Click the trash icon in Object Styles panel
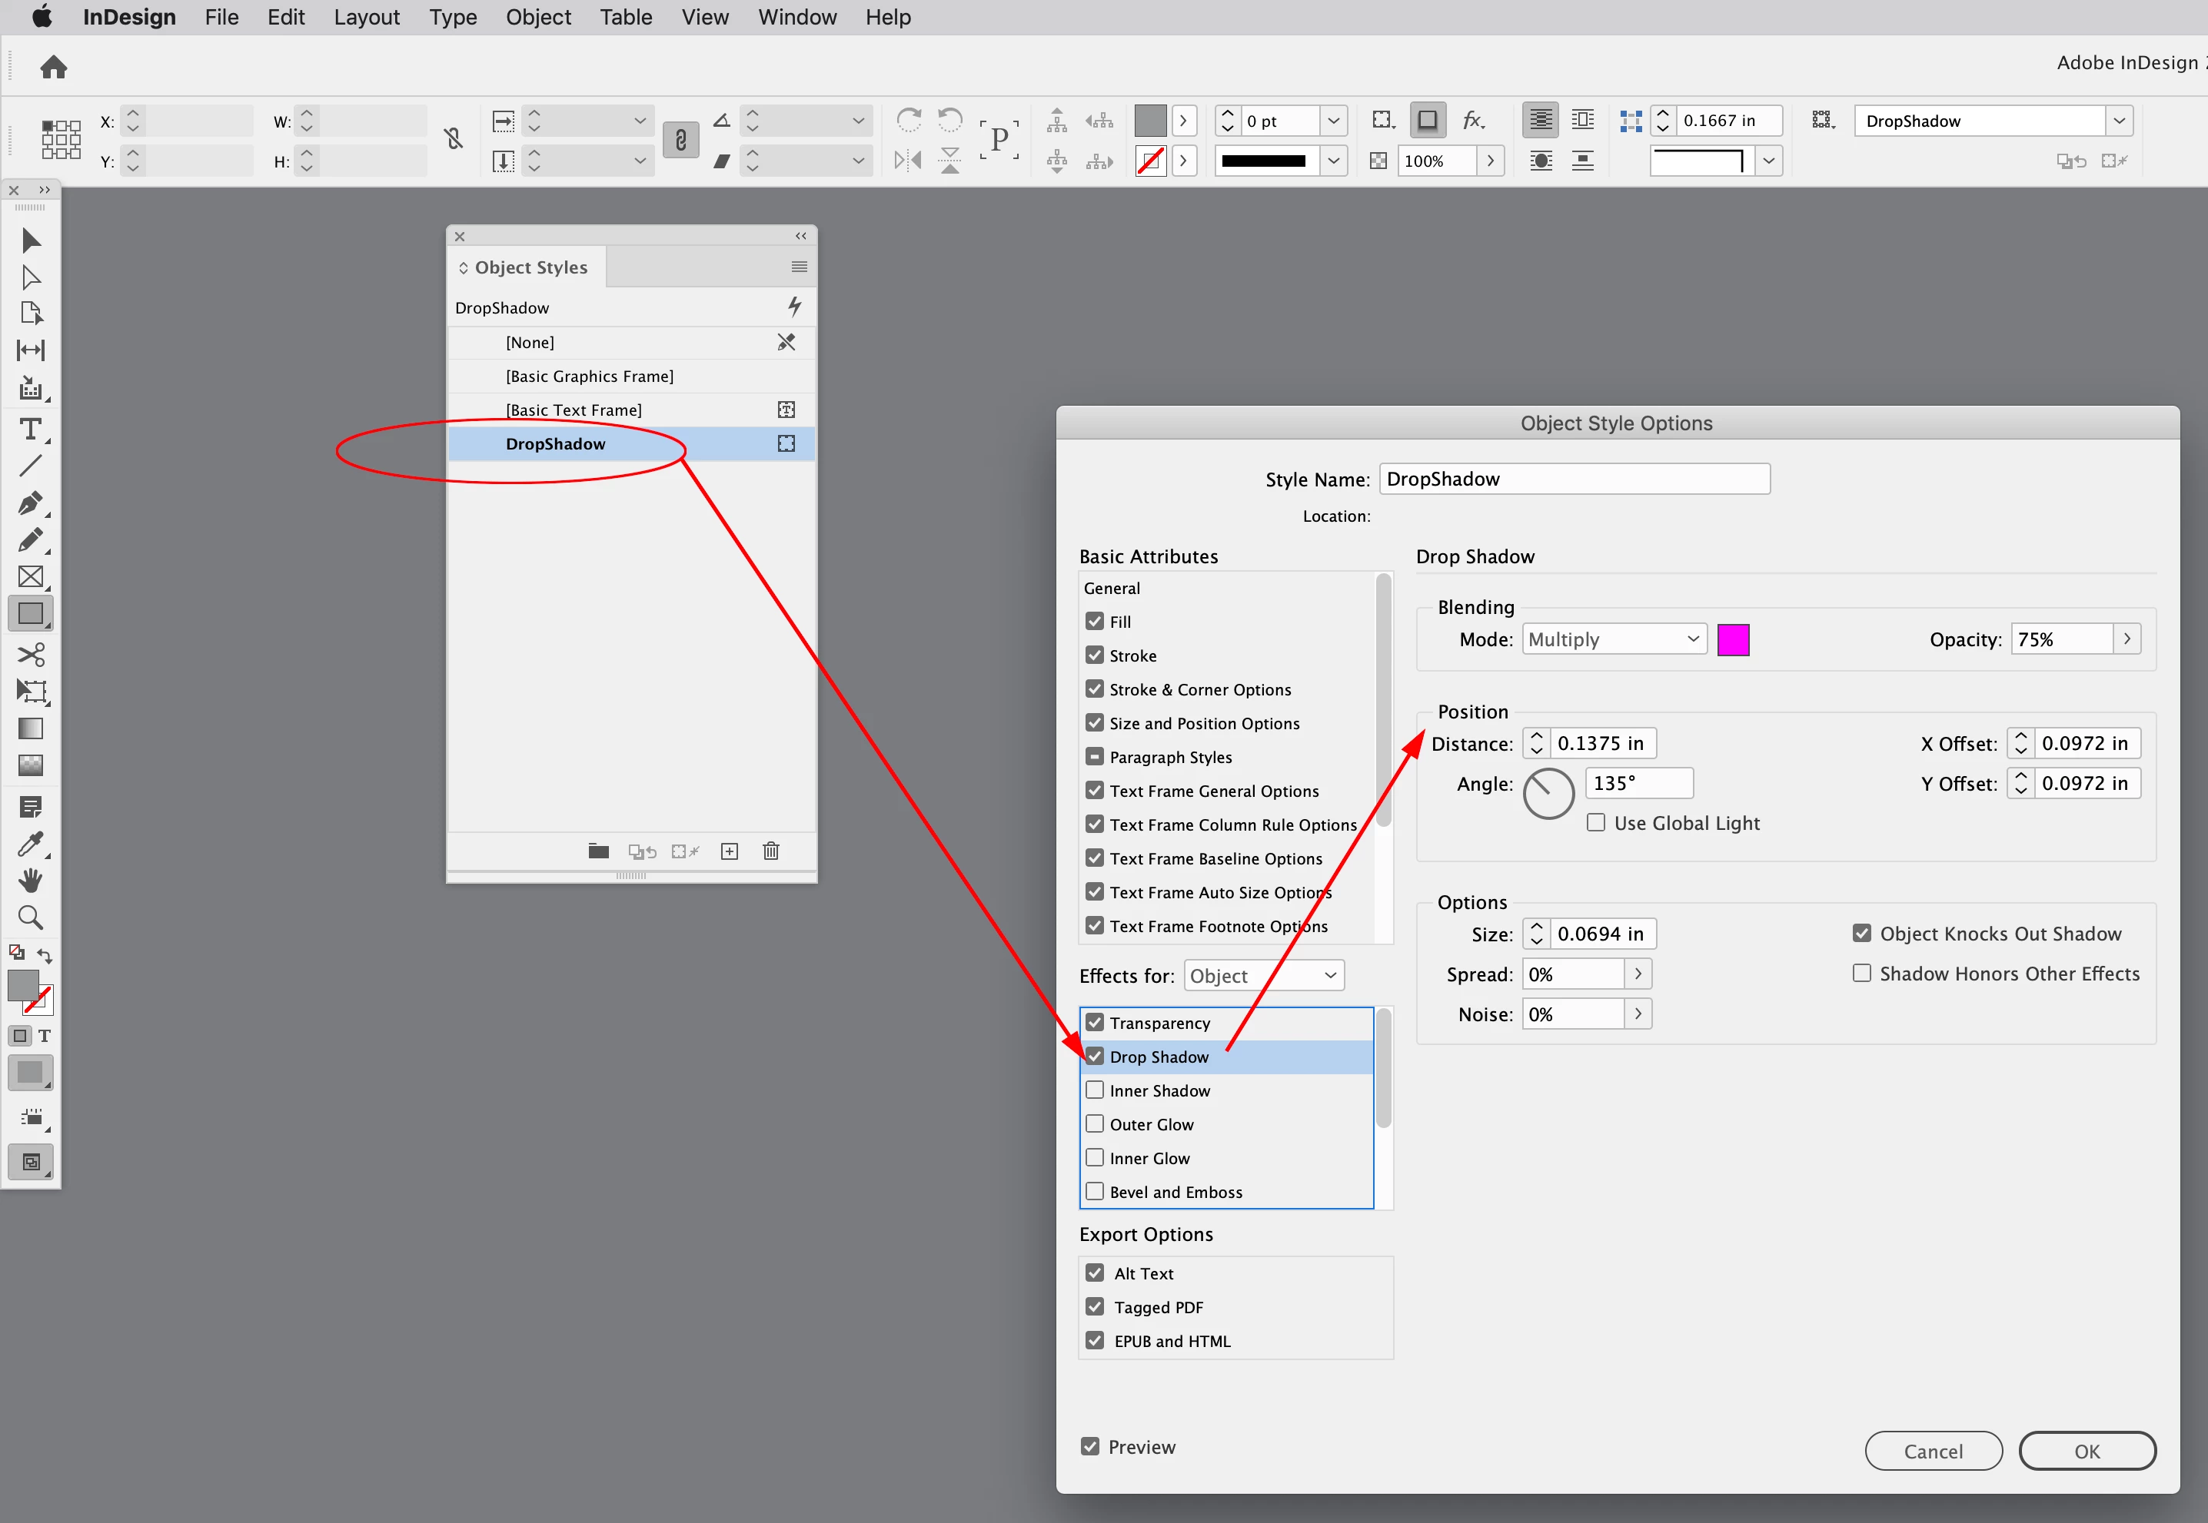The height and width of the screenshot is (1523, 2208). pos(771,851)
